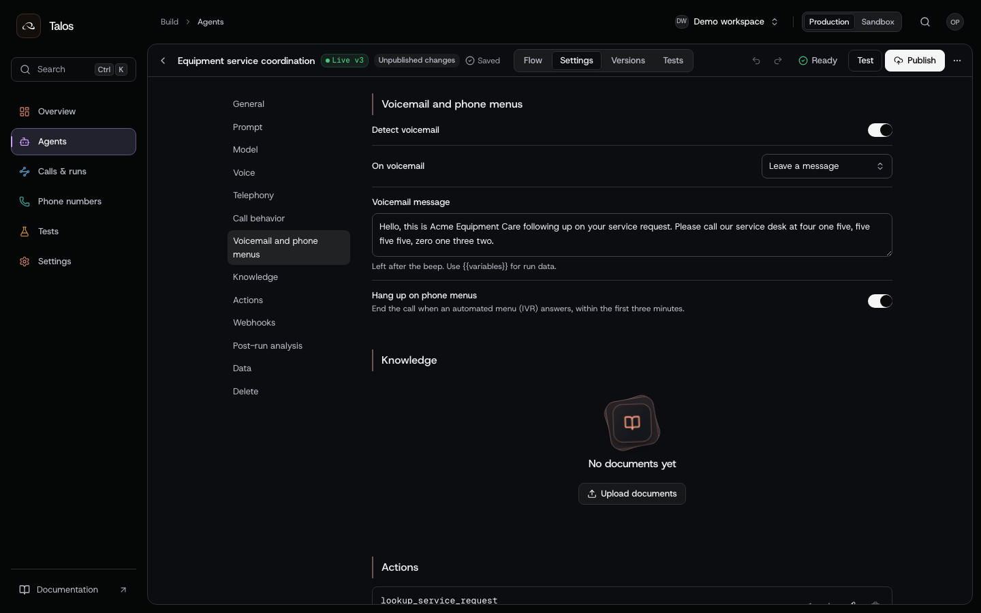Click the Test button
Viewport: 981px width, 613px height.
[x=865, y=61]
